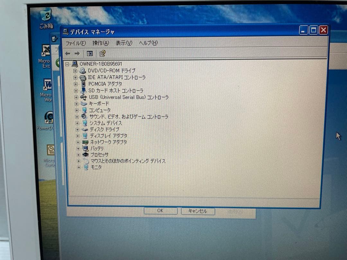
Task: Minimize the デバイス マネージャ window
Action: pos(303,30)
